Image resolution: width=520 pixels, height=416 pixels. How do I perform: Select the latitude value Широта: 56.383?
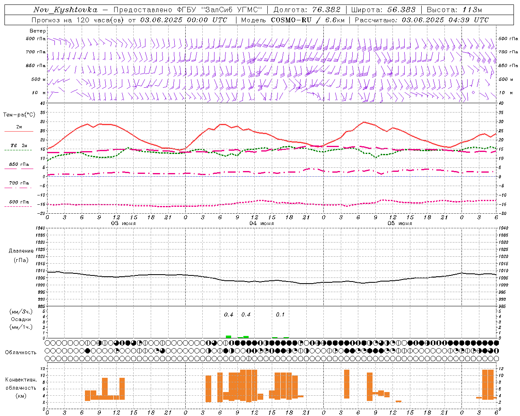click(x=383, y=10)
